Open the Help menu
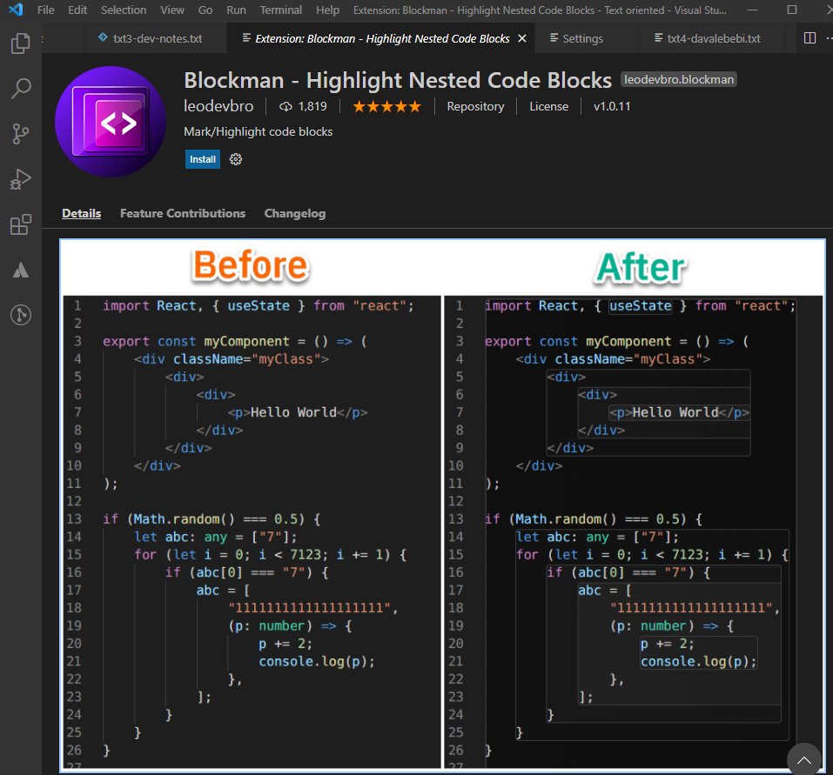The height and width of the screenshot is (775, 833). (x=327, y=10)
